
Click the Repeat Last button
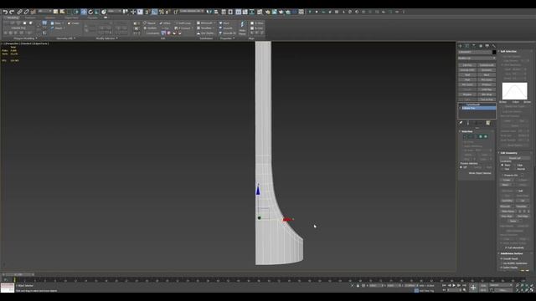[514, 158]
